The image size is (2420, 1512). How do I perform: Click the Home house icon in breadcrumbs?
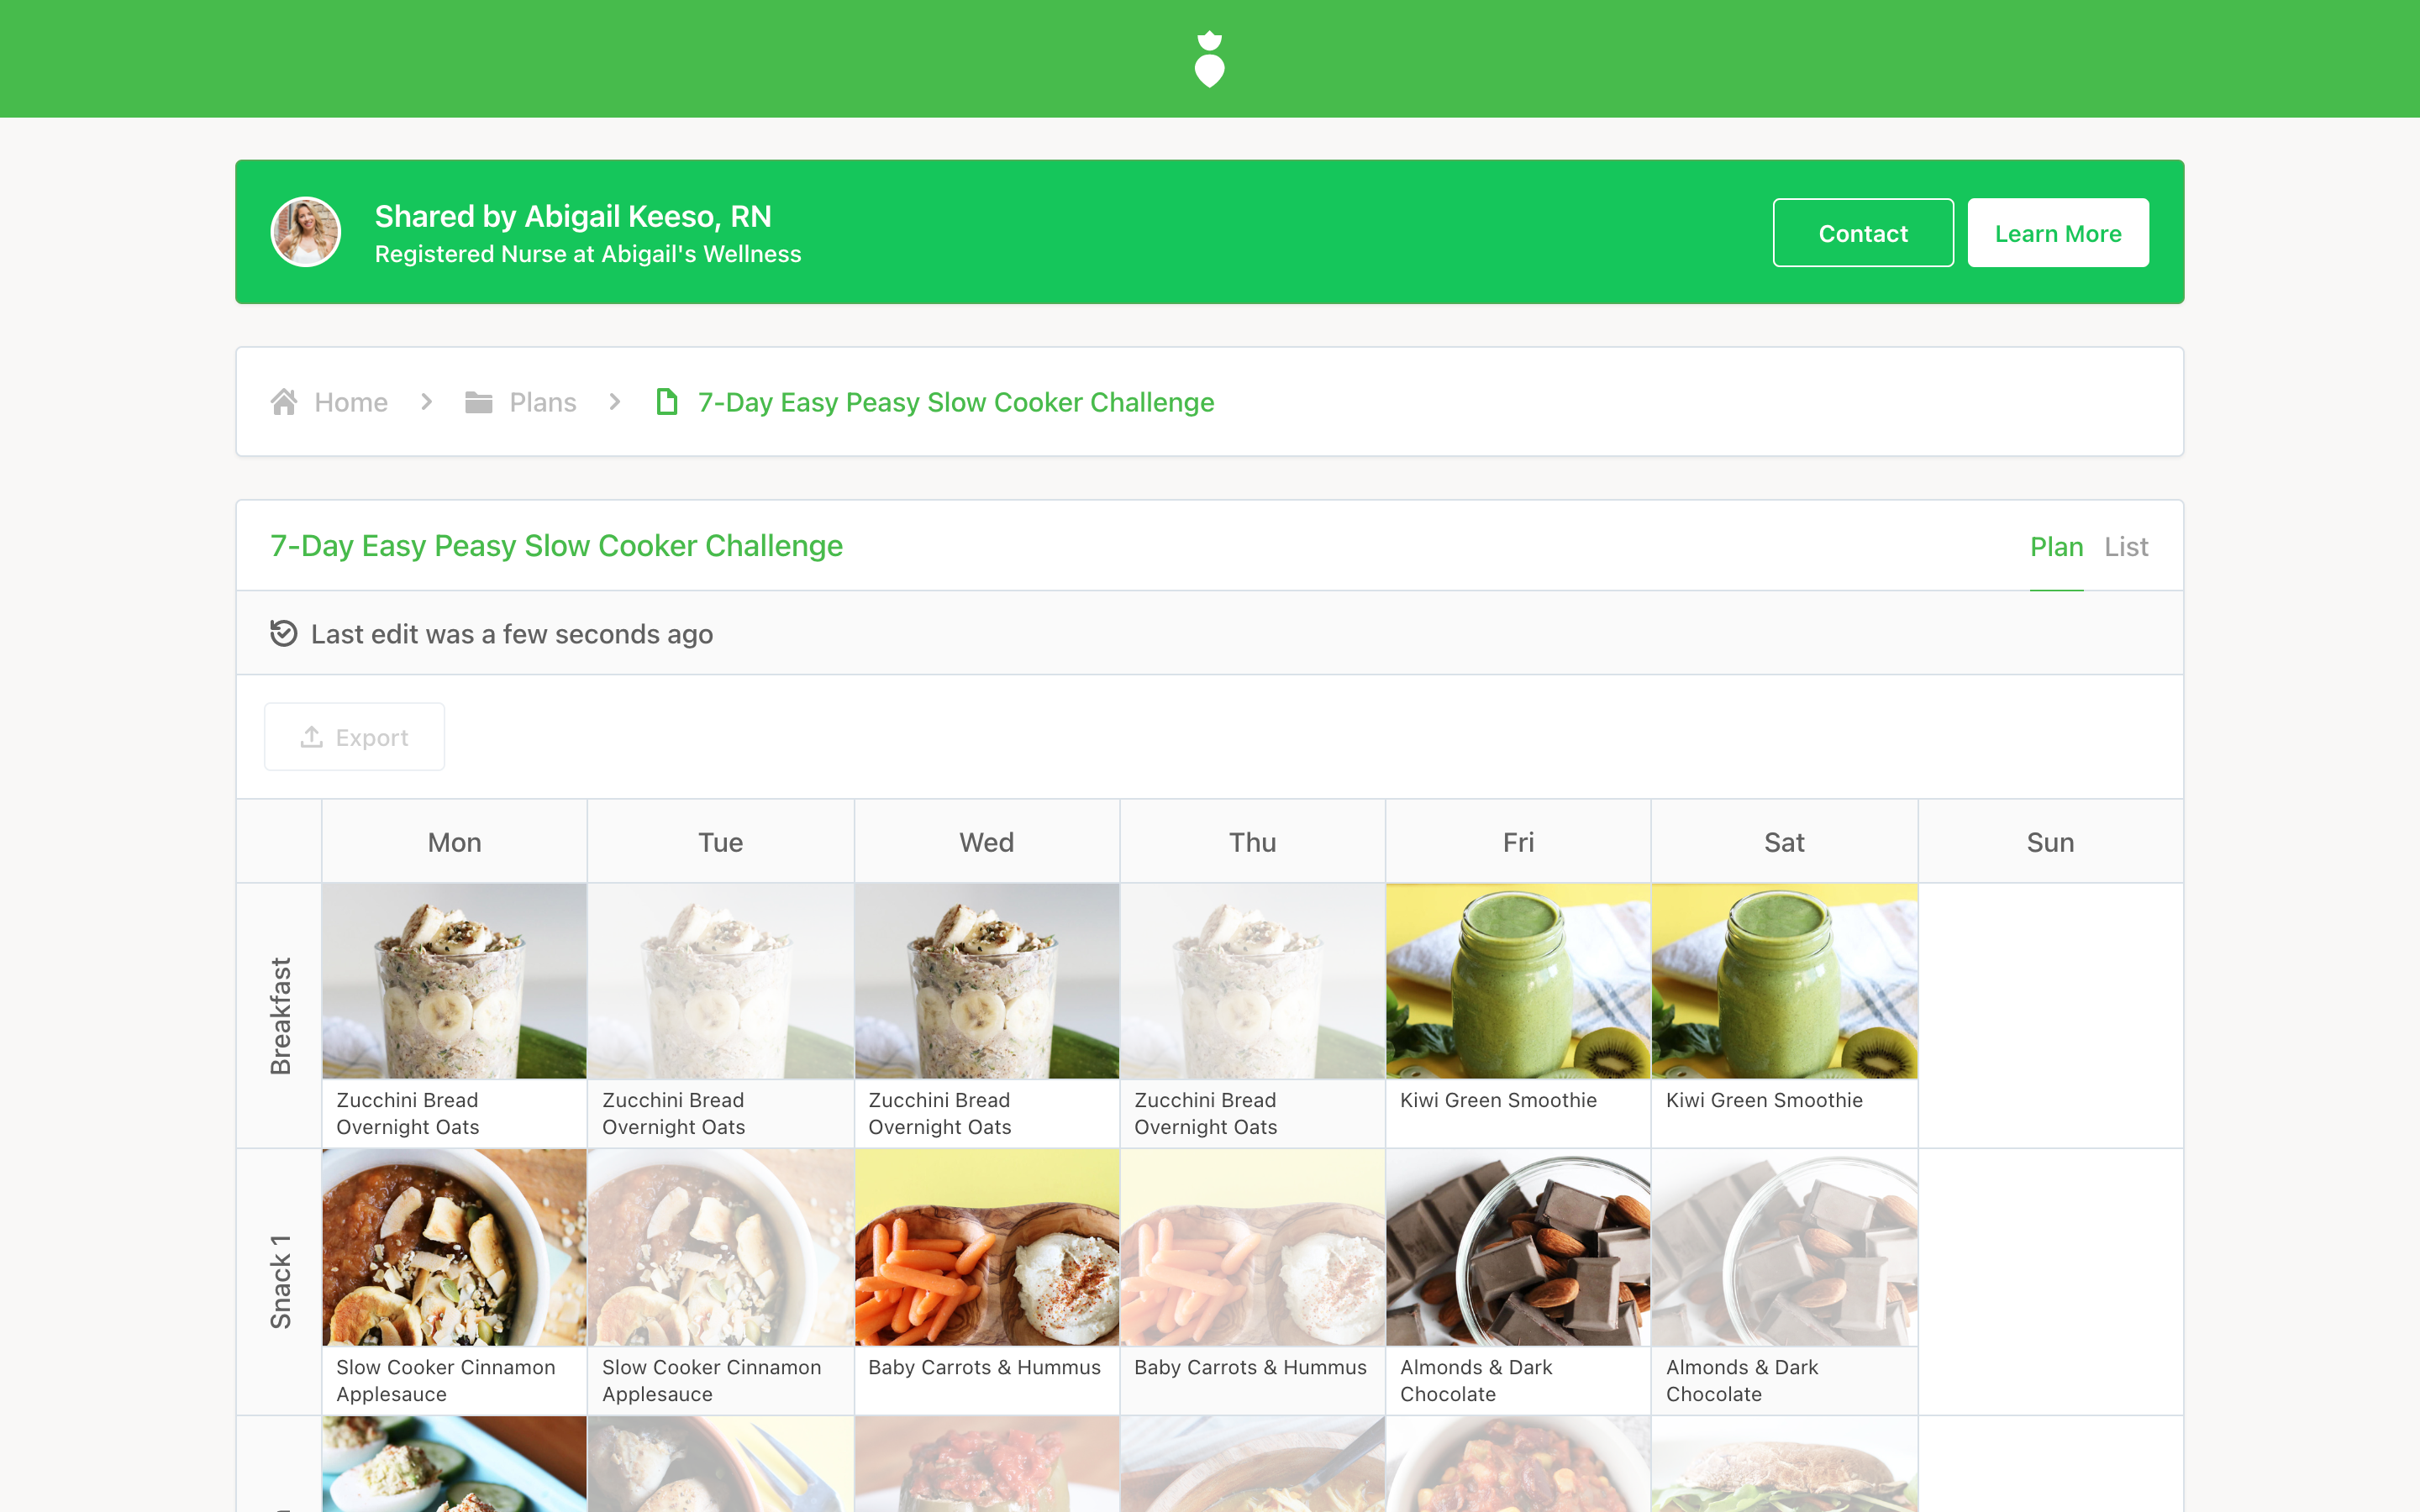click(x=284, y=402)
